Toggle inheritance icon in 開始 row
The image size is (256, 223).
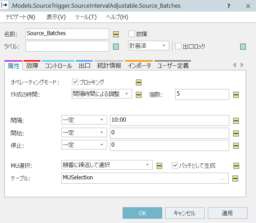tap(236, 133)
